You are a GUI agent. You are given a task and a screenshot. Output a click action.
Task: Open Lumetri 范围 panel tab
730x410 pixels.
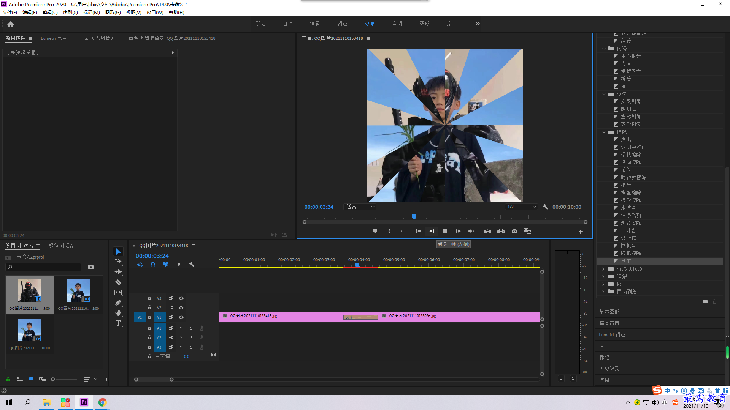point(54,38)
